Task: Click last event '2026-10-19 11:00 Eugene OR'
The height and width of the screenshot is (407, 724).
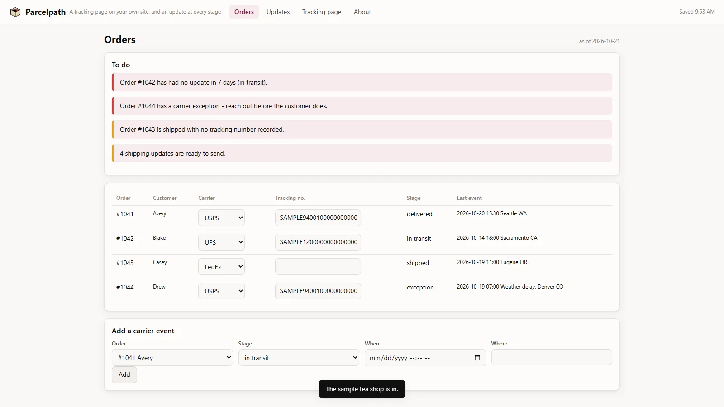Action: [492, 262]
